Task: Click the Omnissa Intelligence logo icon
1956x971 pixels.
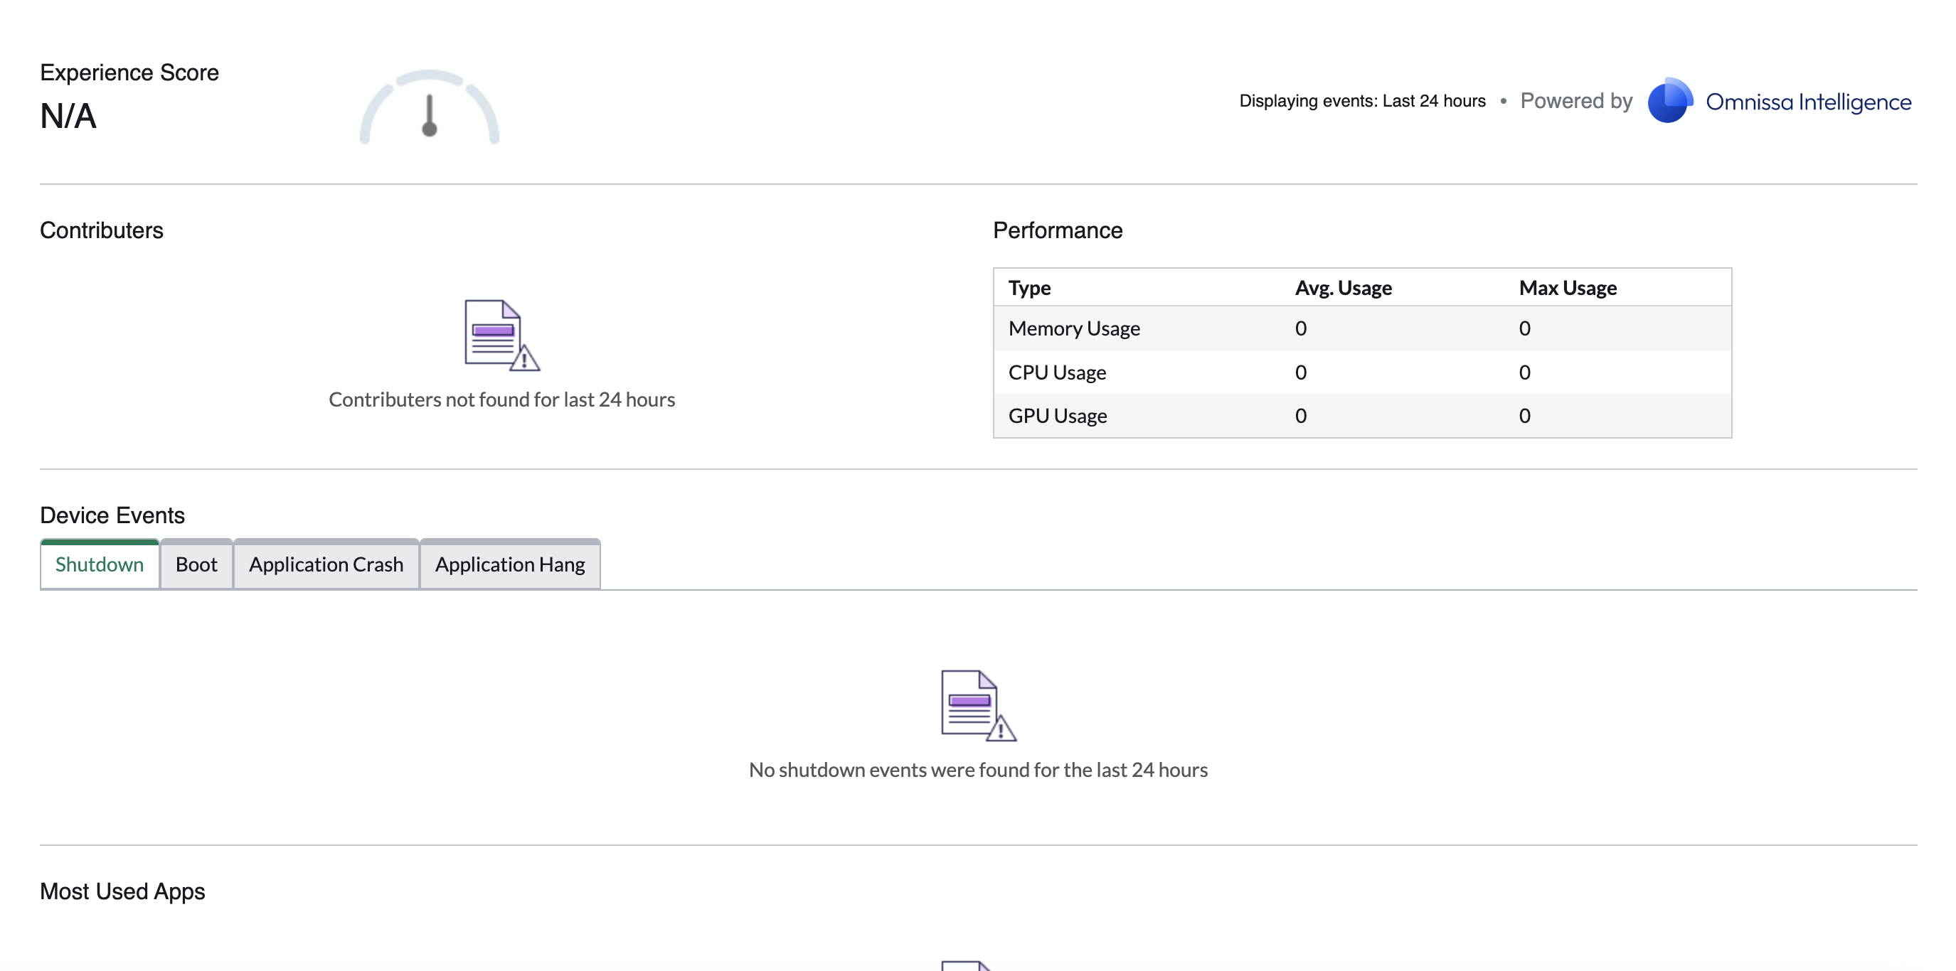Action: click(1669, 101)
